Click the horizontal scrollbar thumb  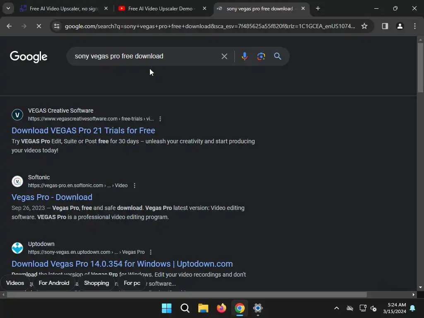point(187,294)
